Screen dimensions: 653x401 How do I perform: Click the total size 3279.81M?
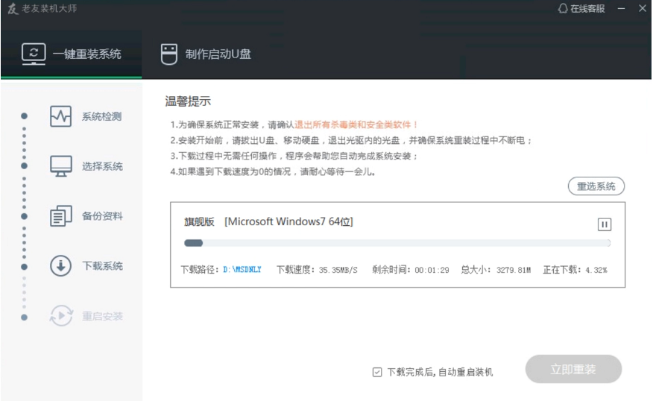coord(514,271)
